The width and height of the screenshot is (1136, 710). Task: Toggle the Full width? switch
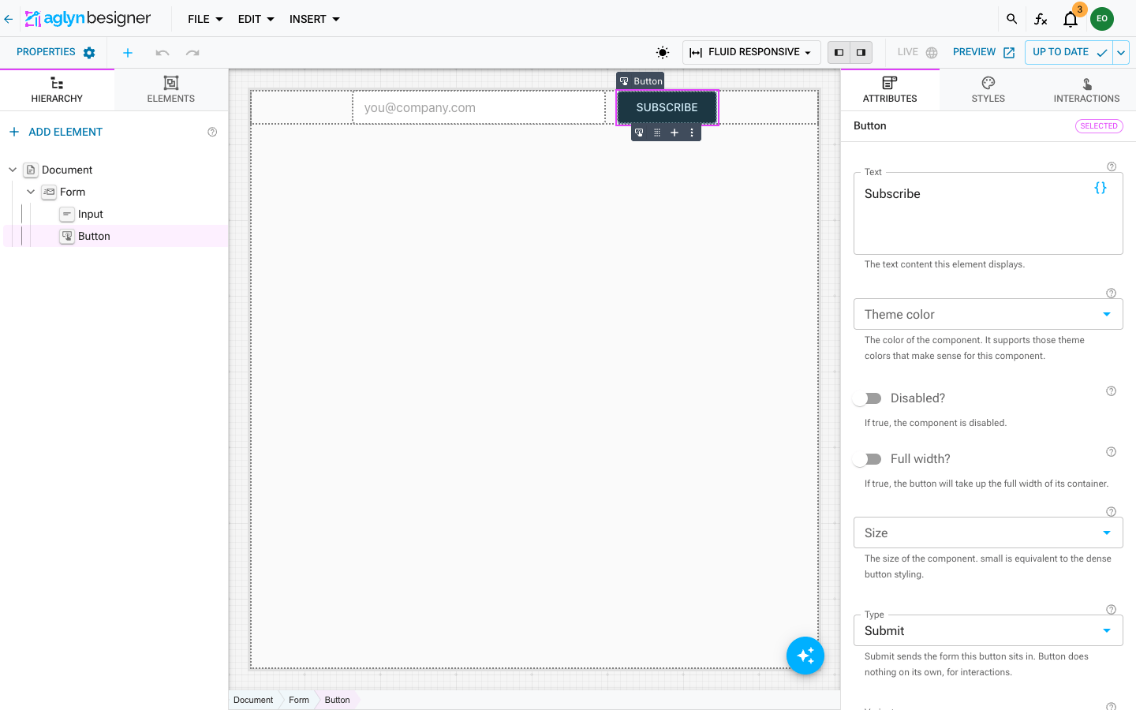[868, 459]
